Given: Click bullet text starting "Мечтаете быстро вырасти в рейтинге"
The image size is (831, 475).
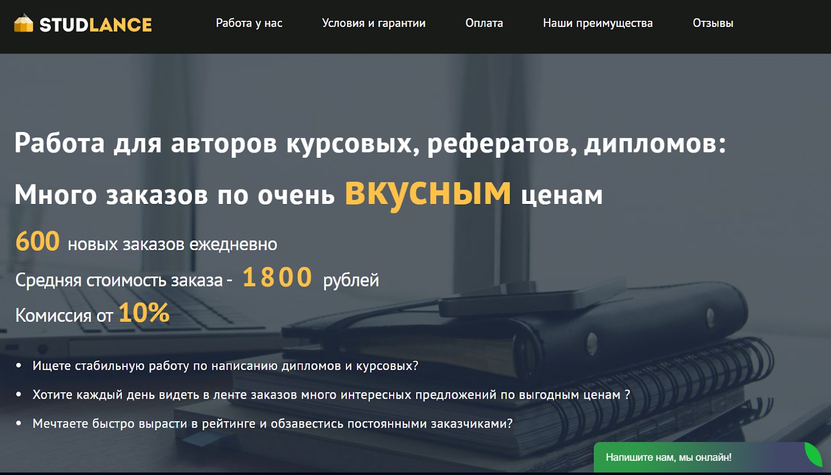Looking at the screenshot, I should (273, 424).
